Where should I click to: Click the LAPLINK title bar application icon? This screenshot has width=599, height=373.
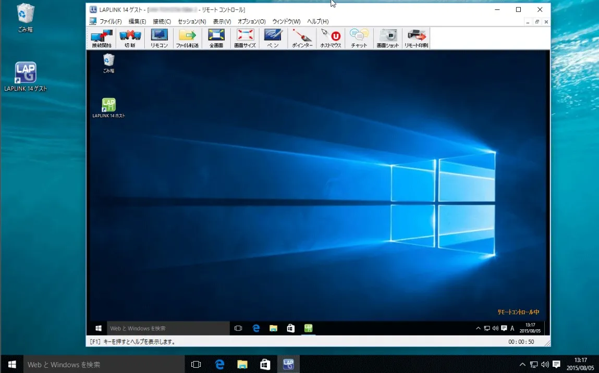tap(93, 9)
